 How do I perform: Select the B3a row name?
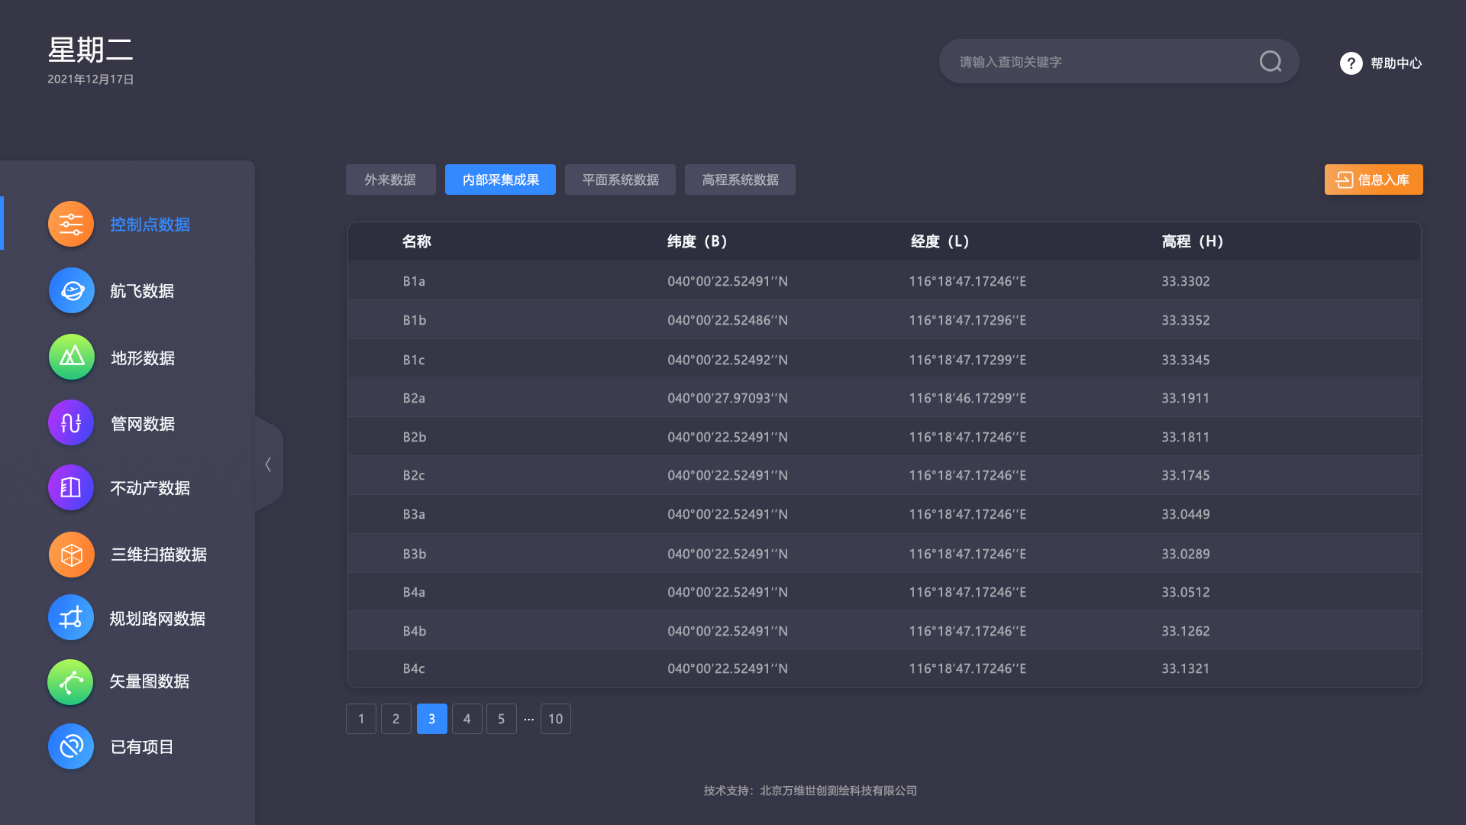(414, 514)
